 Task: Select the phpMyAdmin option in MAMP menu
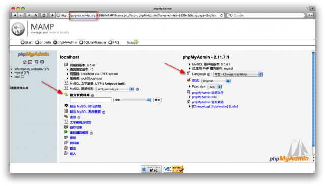(x=65, y=42)
